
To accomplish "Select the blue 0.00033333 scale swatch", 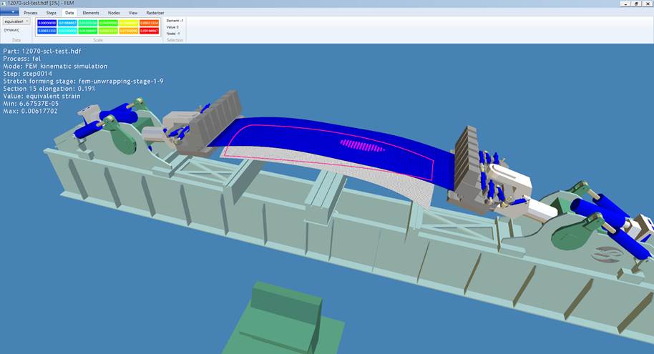I will point(46,30).
